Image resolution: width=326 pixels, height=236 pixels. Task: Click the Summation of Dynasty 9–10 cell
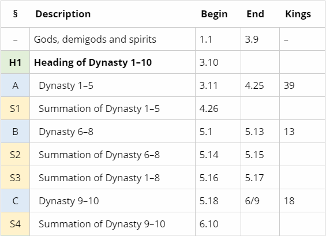113,224
